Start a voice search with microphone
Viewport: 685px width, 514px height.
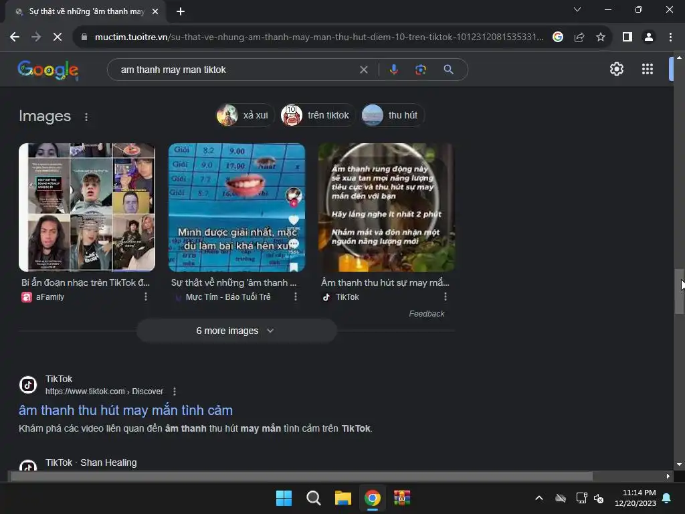click(393, 70)
